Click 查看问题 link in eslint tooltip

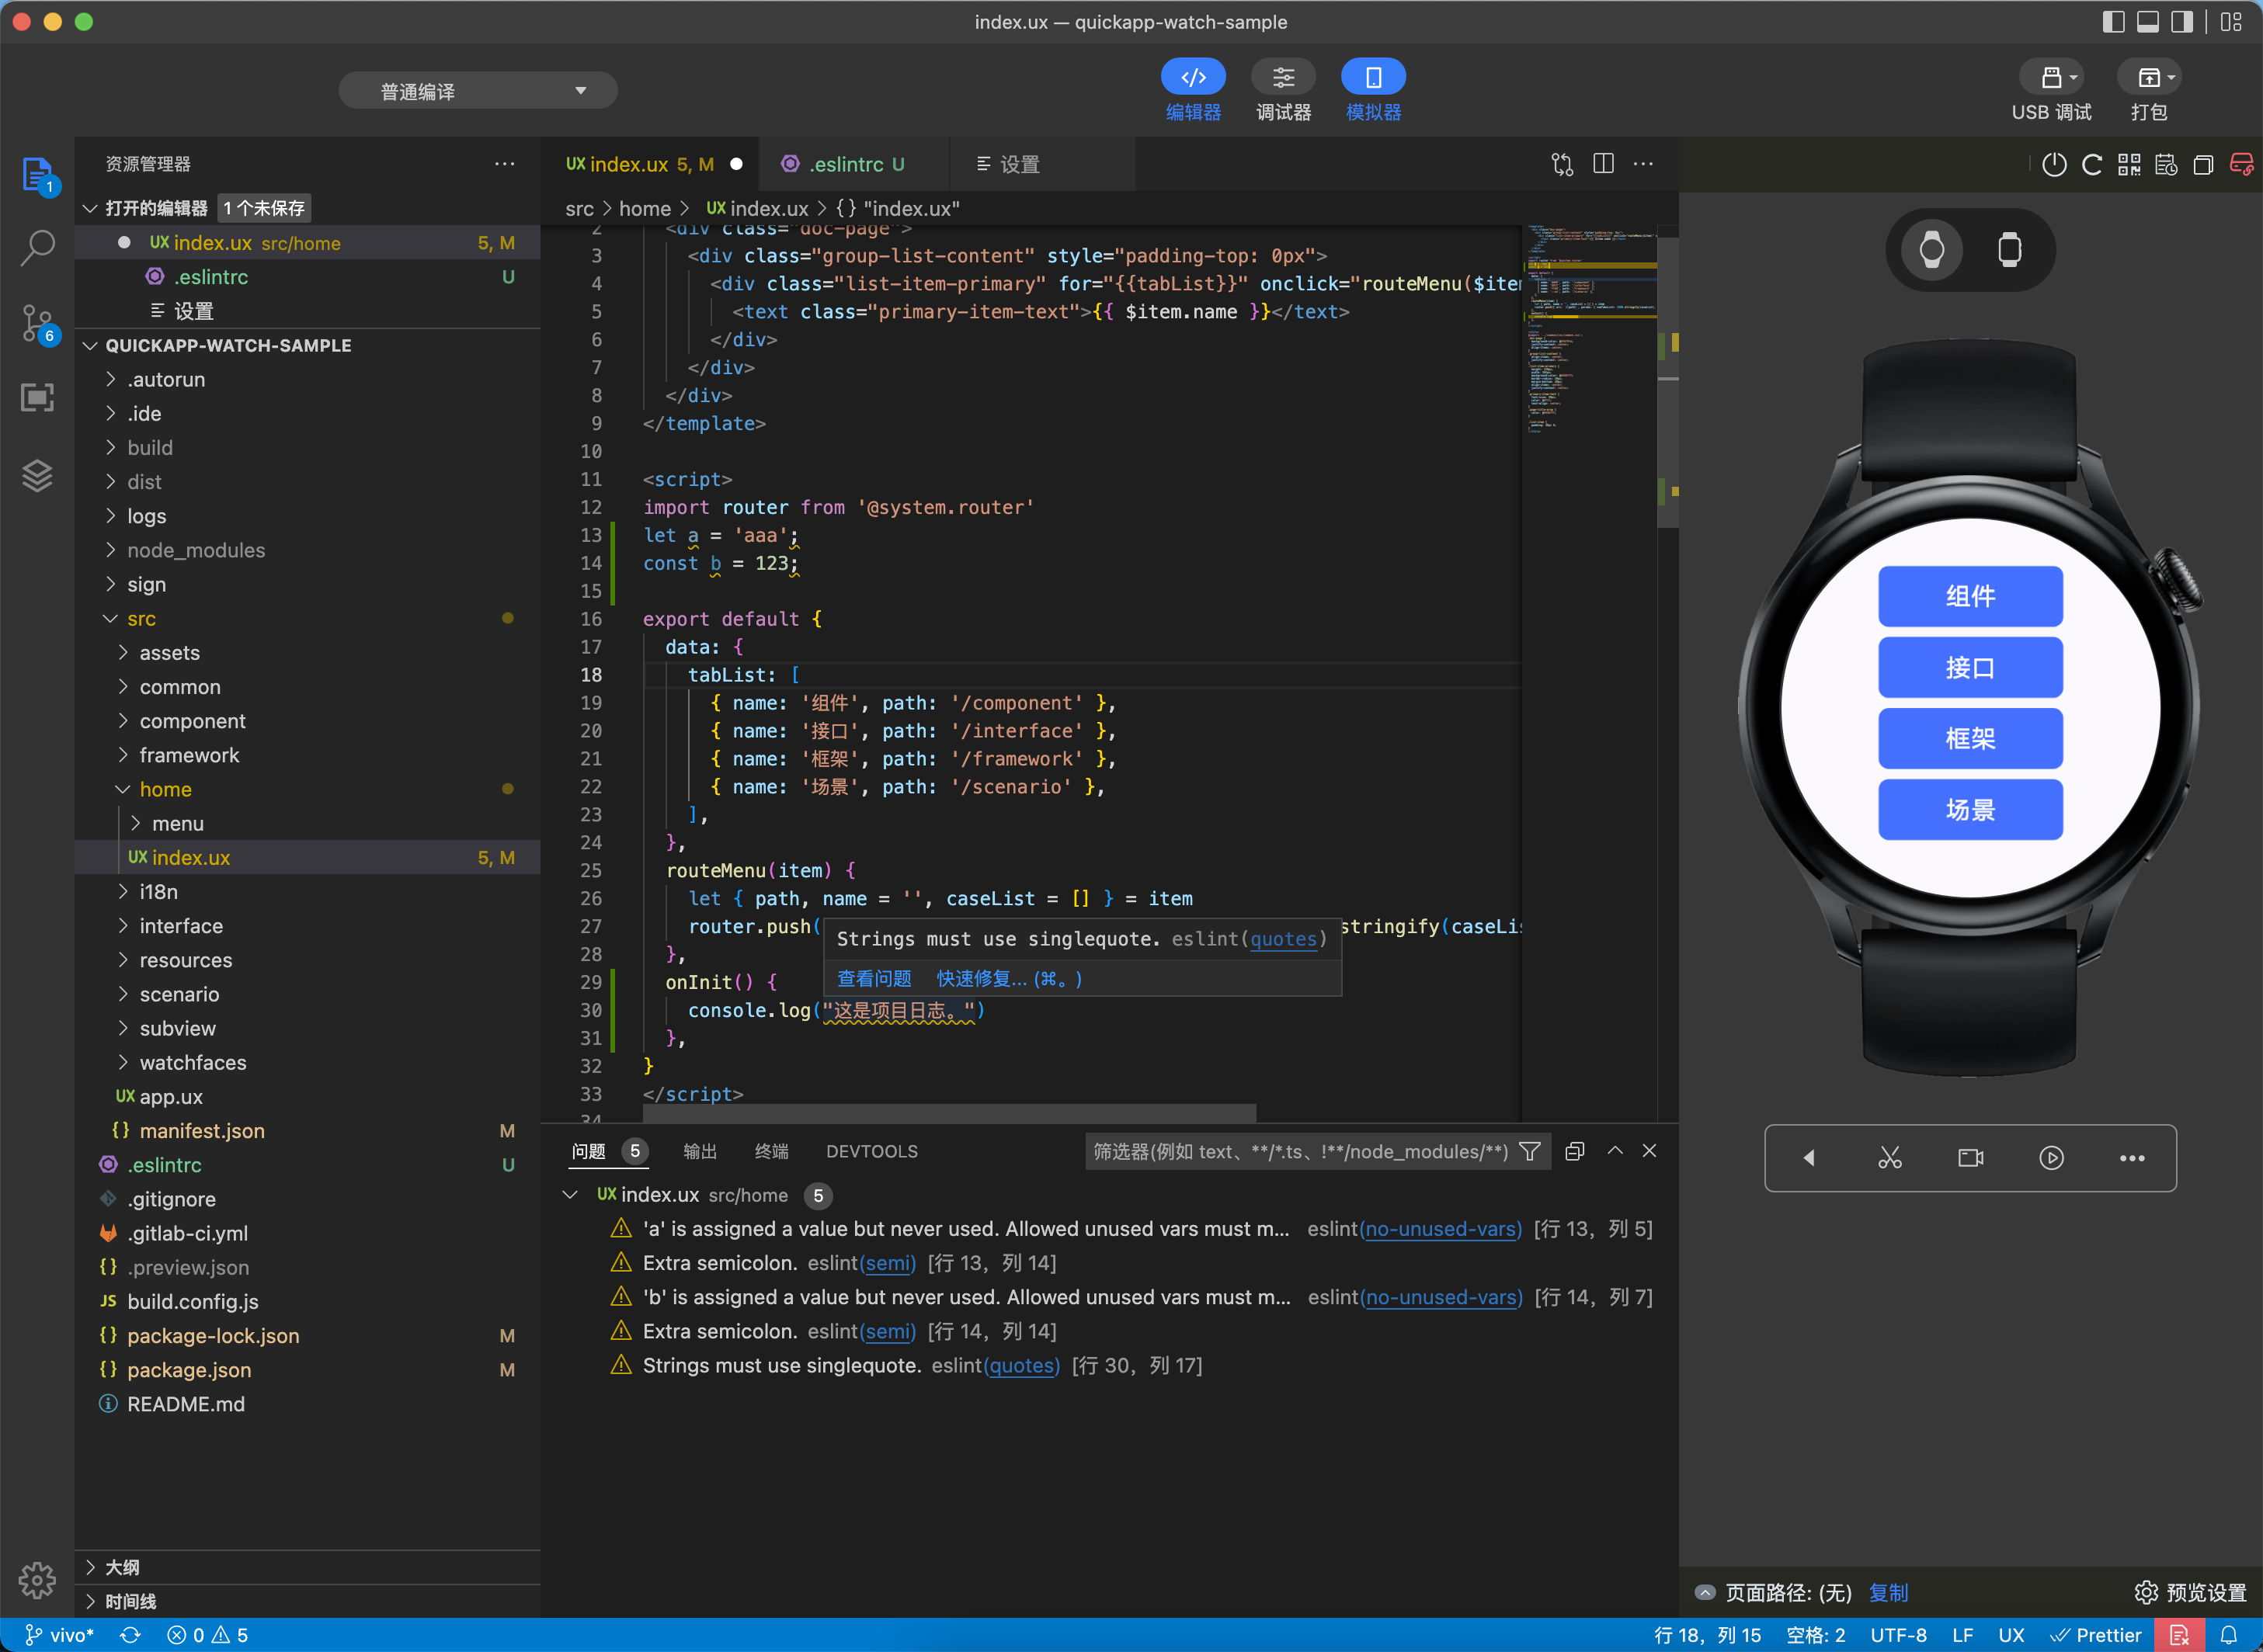874,978
